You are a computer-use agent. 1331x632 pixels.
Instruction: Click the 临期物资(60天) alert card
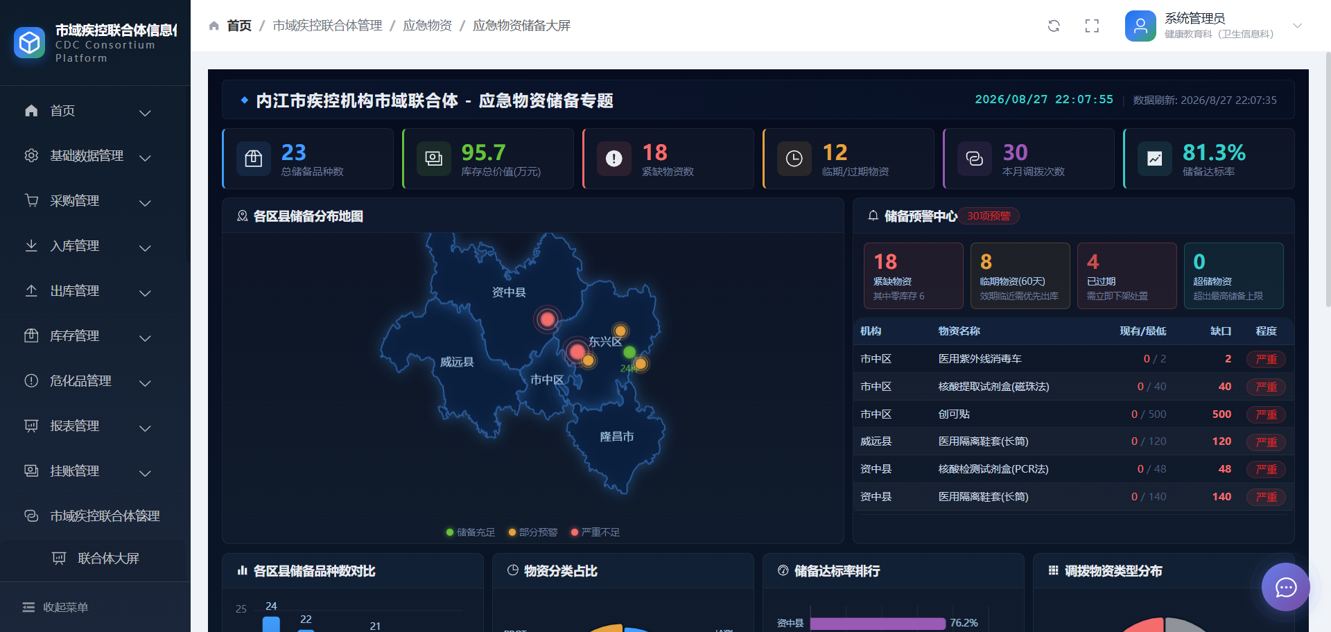1020,276
